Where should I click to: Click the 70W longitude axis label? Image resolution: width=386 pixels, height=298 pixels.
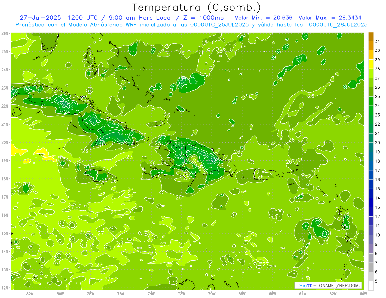point(212,293)
